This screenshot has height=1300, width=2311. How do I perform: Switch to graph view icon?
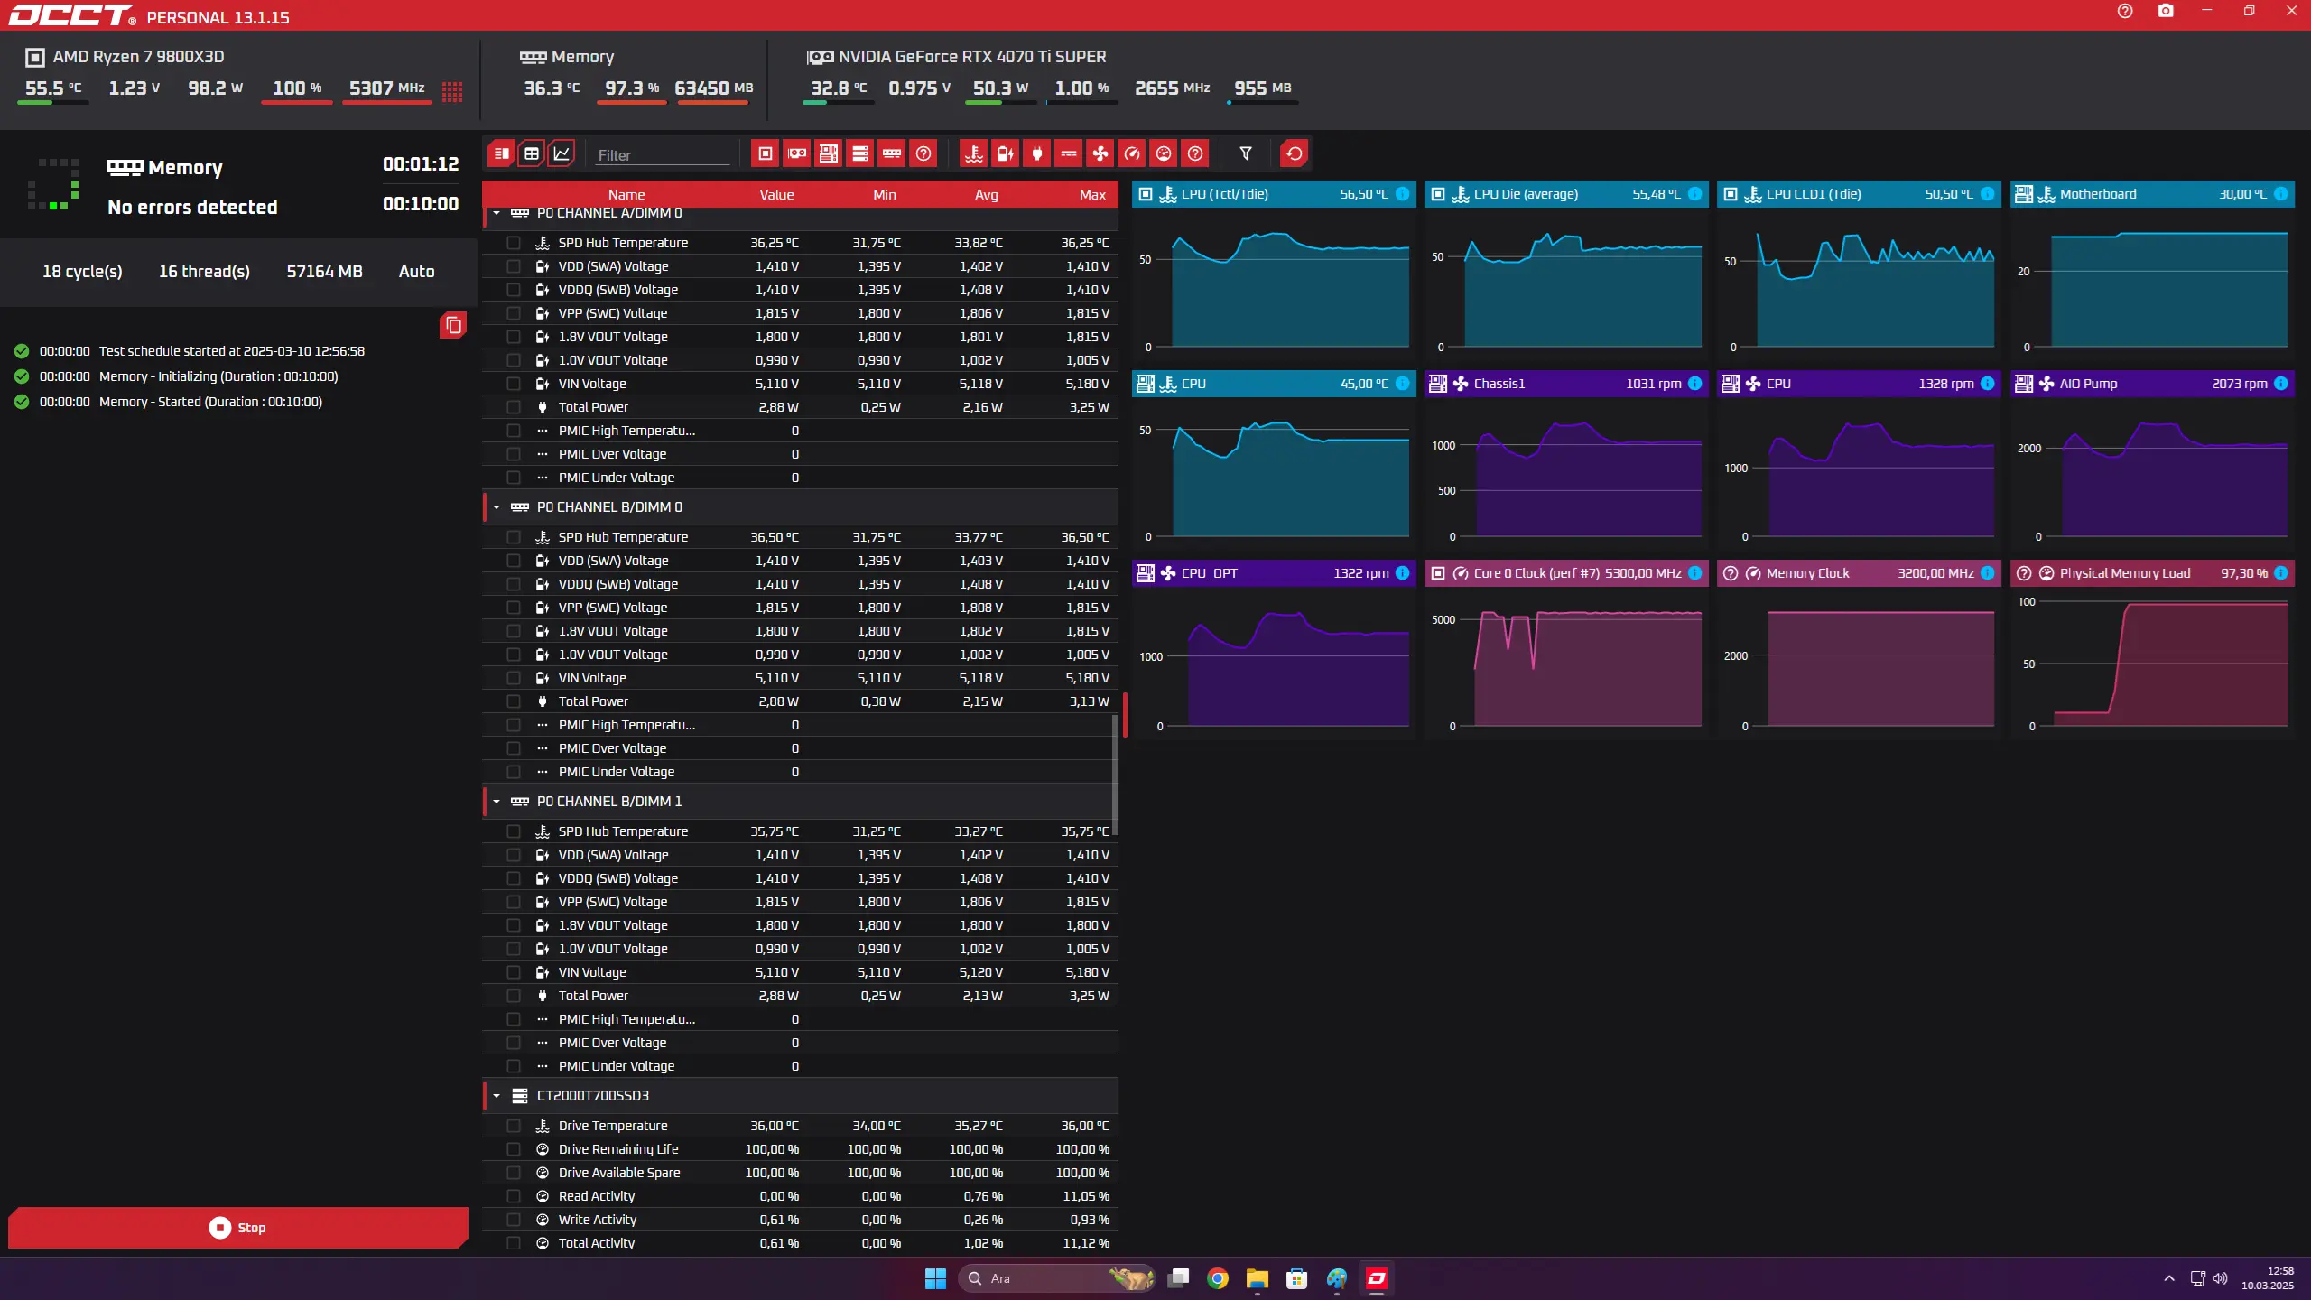562,153
